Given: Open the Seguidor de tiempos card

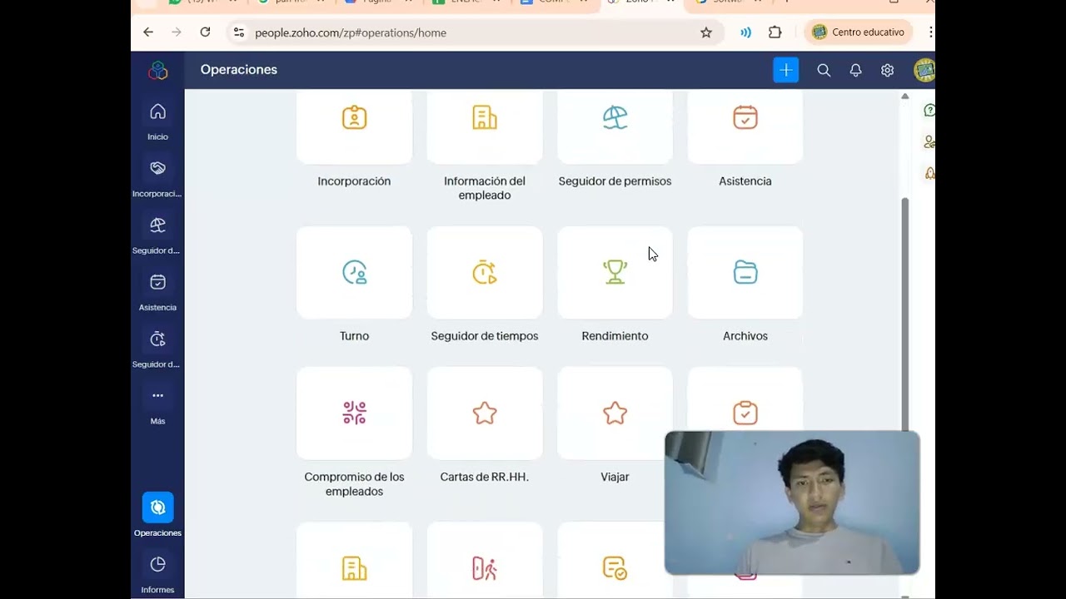Looking at the screenshot, I should pyautogui.click(x=485, y=273).
